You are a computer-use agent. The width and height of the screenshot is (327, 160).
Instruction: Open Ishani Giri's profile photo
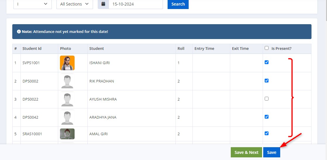pos(67,63)
